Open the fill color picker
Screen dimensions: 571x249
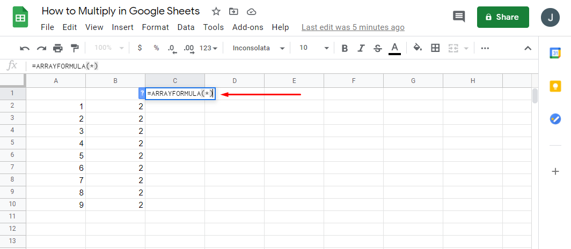418,48
